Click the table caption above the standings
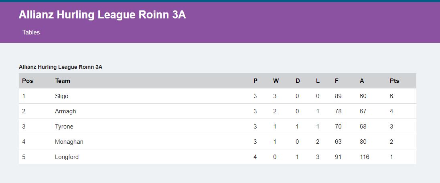The width and height of the screenshot is (440, 183). 61,67
